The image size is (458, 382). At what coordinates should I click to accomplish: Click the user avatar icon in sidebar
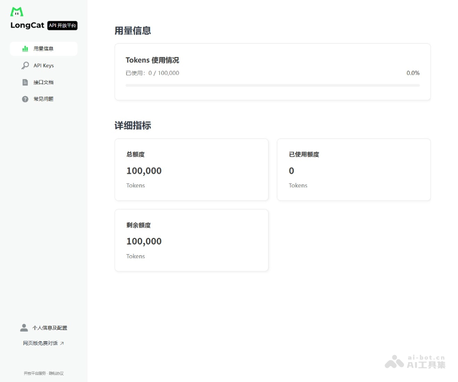click(x=24, y=328)
